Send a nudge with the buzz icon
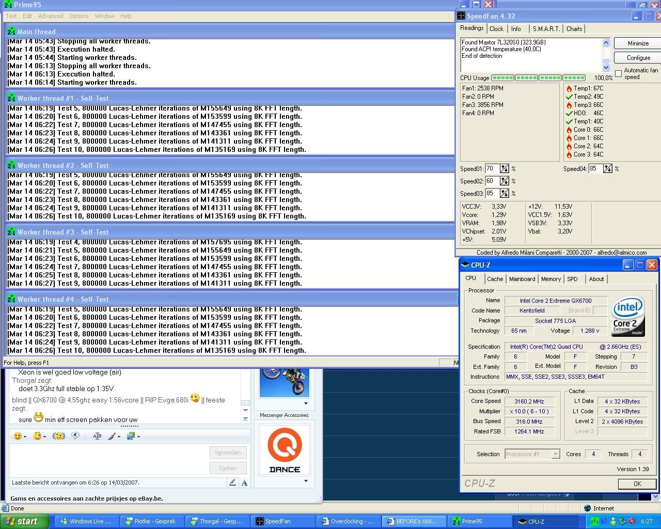 point(59,436)
